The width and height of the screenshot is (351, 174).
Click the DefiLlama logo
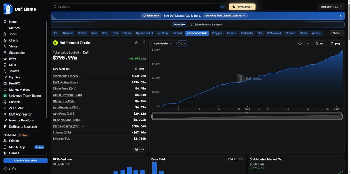tap(20, 9)
